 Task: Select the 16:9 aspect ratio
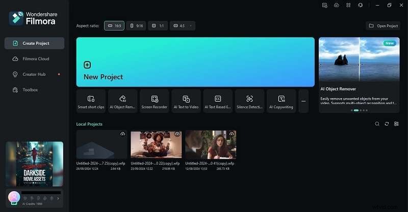coord(114,25)
